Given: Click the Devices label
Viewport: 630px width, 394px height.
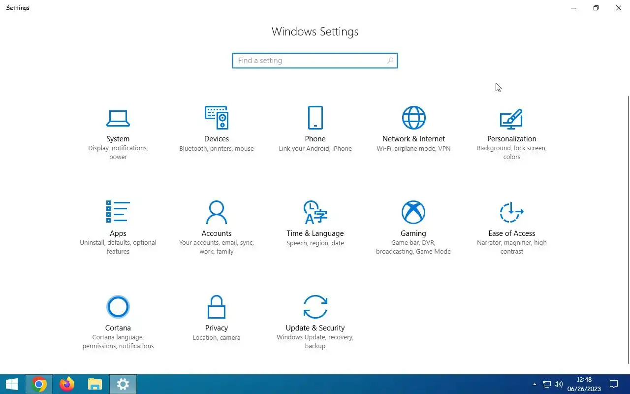Looking at the screenshot, I should click(217, 139).
